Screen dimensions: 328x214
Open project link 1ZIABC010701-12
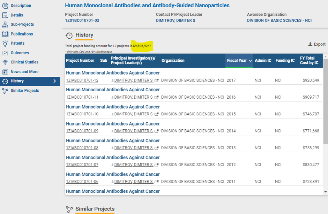82,81
